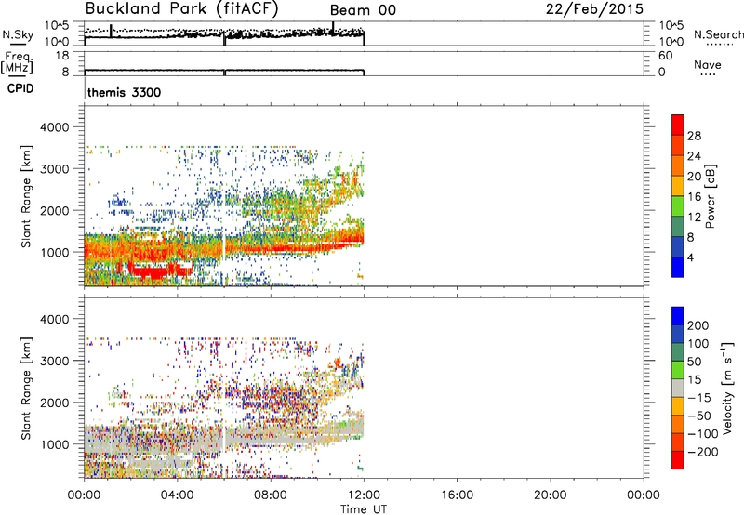744x515 pixels.
Task: Click the "3000" tick in the Power panel
Action: point(54,169)
